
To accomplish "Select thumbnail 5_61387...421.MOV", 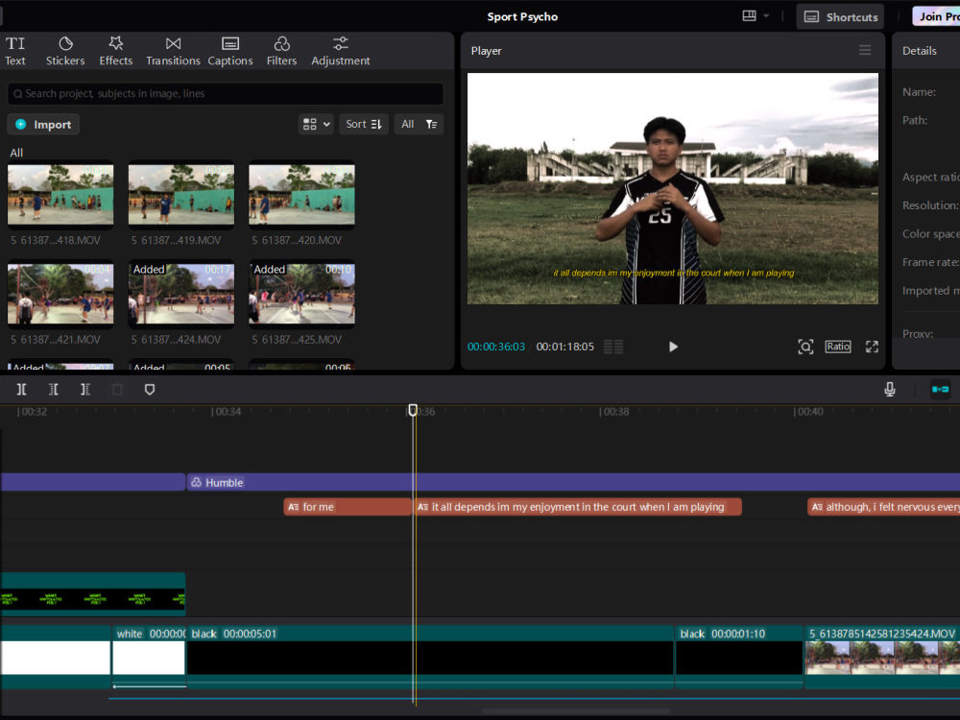I will tap(60, 293).
